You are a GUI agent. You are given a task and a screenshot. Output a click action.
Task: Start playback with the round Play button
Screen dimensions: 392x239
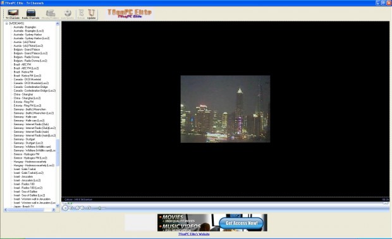[x=65, y=208]
